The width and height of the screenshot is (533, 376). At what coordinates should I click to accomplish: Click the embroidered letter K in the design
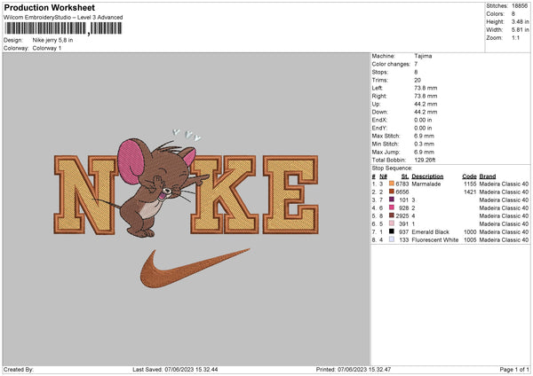(x=225, y=195)
